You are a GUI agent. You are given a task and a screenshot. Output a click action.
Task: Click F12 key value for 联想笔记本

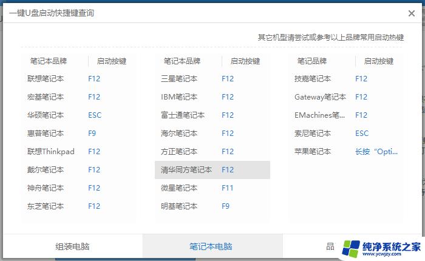[94, 79]
